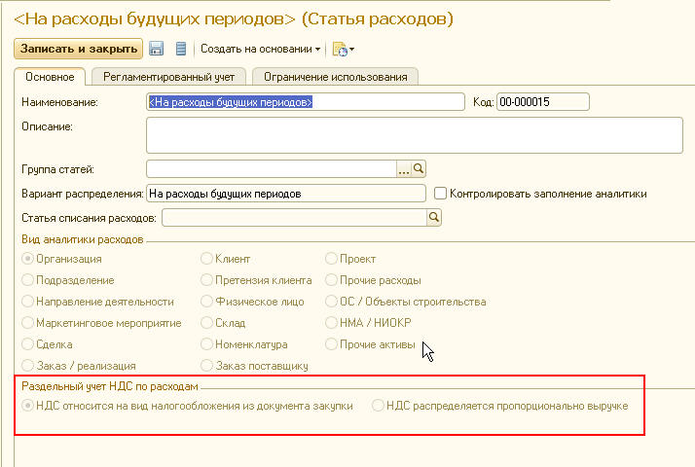Switch to Основное tab
695x467 pixels.
point(50,77)
